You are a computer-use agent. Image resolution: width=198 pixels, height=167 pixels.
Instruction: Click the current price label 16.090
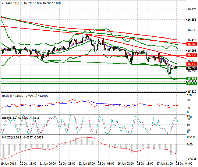pyautogui.click(x=192, y=68)
